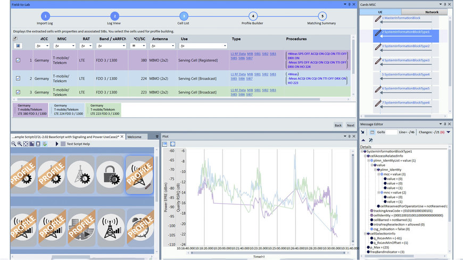The width and height of the screenshot is (463, 260).
Task: Edit MasterInformationBlock with its pencil icon
Action: (378, 19)
